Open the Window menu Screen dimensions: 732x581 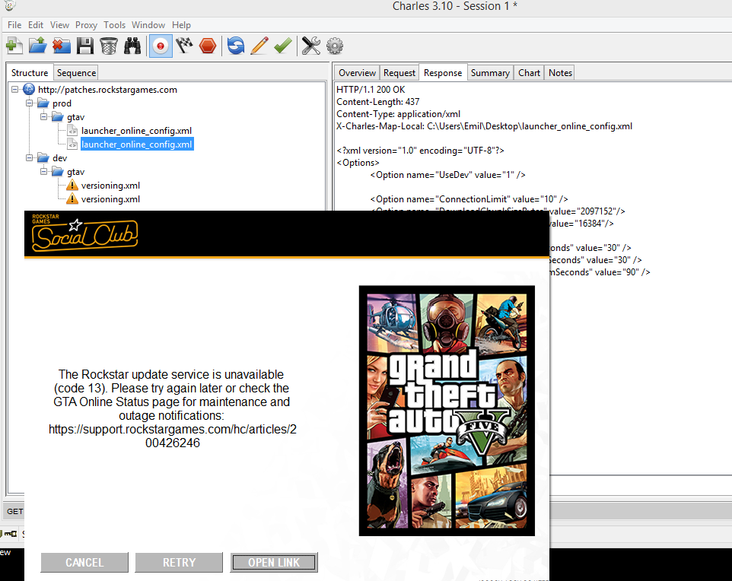pyautogui.click(x=148, y=25)
